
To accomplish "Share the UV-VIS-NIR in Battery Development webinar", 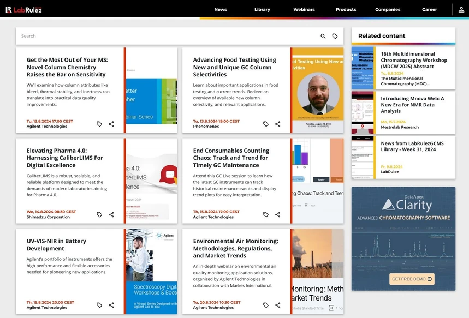I will coord(111,305).
